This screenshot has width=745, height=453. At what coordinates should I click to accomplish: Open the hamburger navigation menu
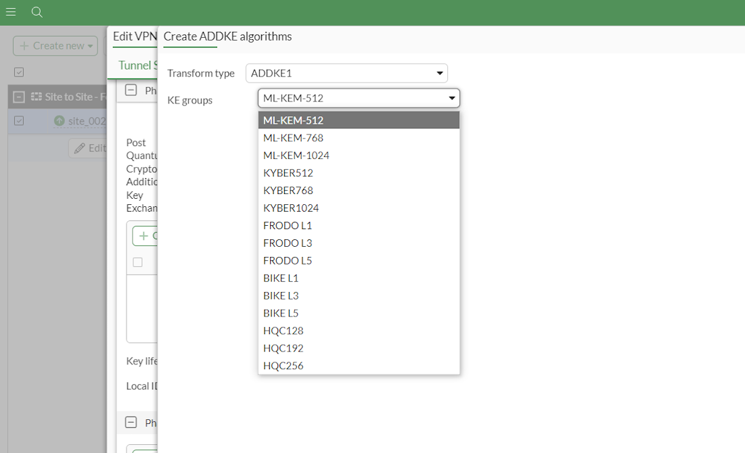pos(10,11)
